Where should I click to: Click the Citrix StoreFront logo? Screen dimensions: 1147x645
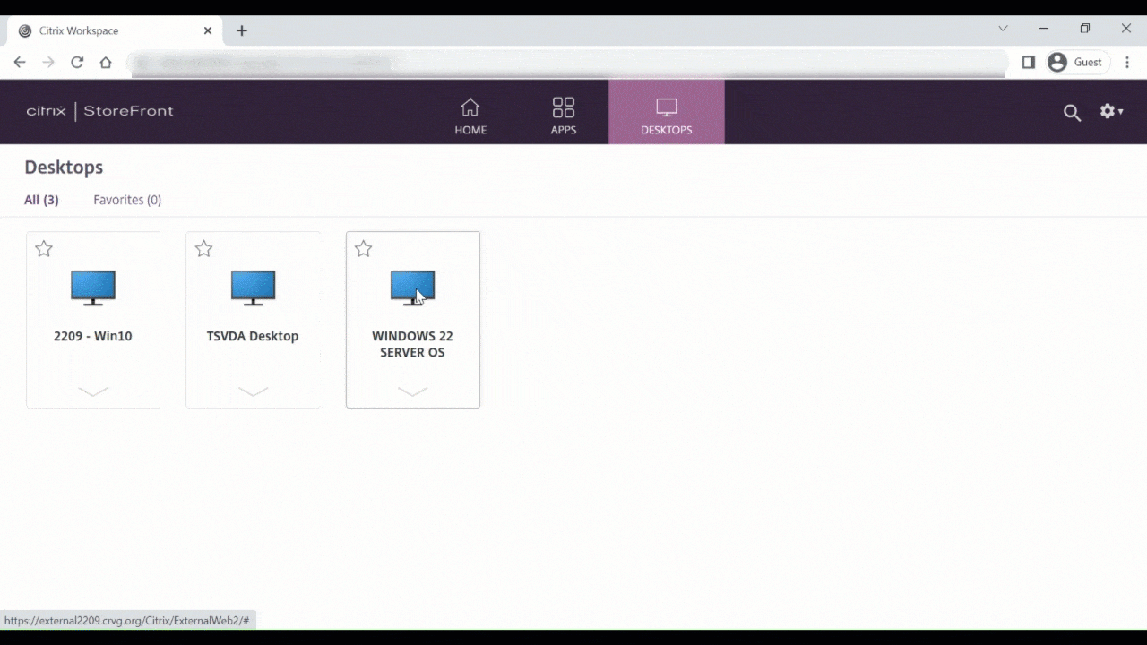point(100,111)
